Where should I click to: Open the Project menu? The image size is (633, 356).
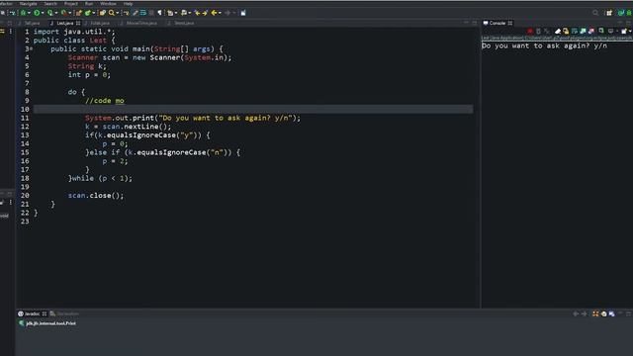(70, 4)
